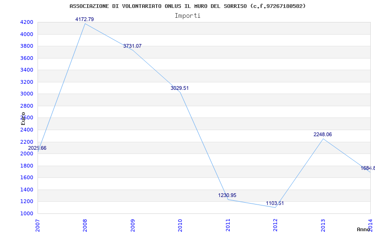
Task: Select the data label 1103.51
Action: click(x=275, y=204)
